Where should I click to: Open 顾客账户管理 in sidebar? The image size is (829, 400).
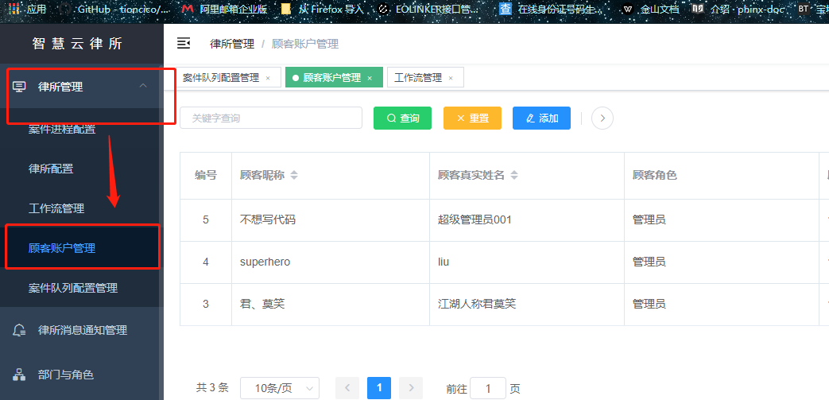click(x=62, y=247)
